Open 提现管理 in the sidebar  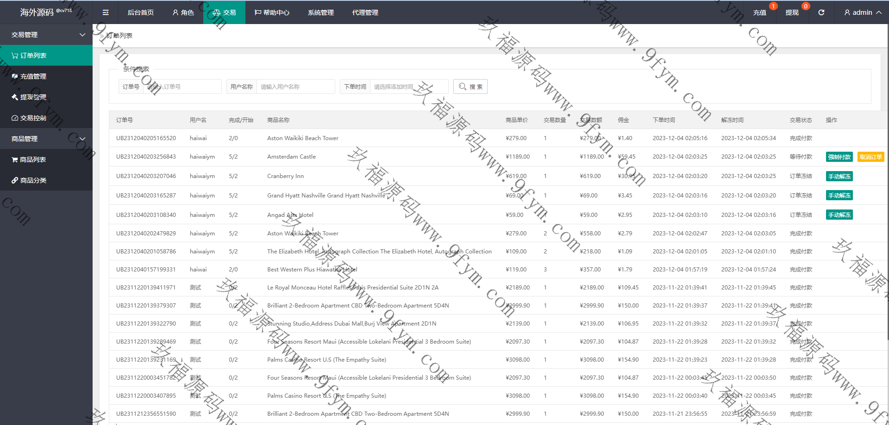pos(33,97)
